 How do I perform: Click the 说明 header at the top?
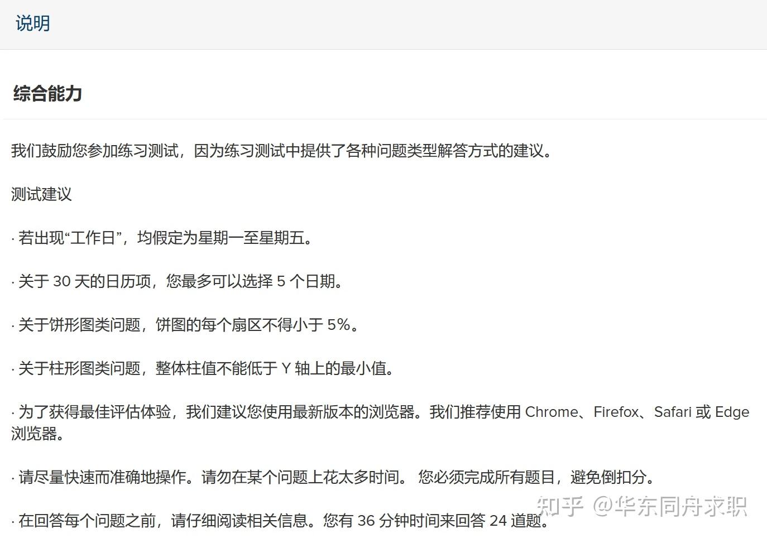[32, 23]
